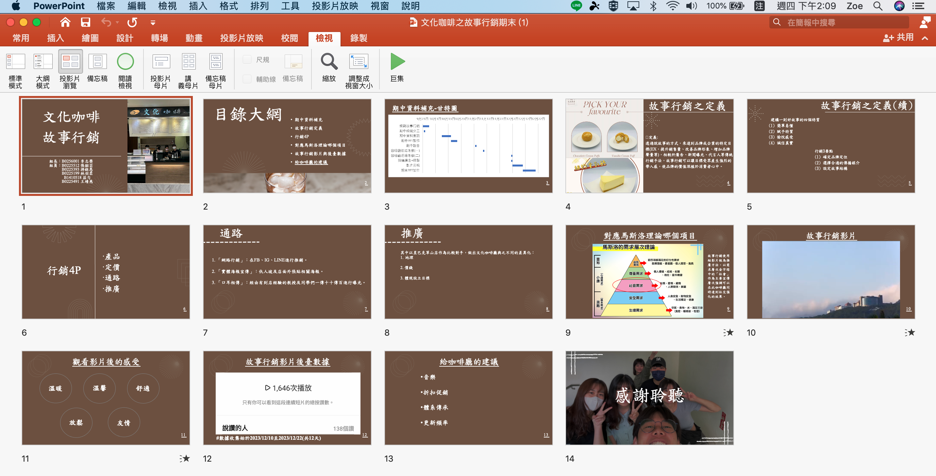Open Notes Page view (備忘稿) in views group
Image resolution: width=936 pixels, height=476 pixels.
pos(97,68)
